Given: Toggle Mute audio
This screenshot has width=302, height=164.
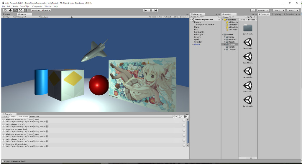Looking at the screenshot, I should 168,17.
